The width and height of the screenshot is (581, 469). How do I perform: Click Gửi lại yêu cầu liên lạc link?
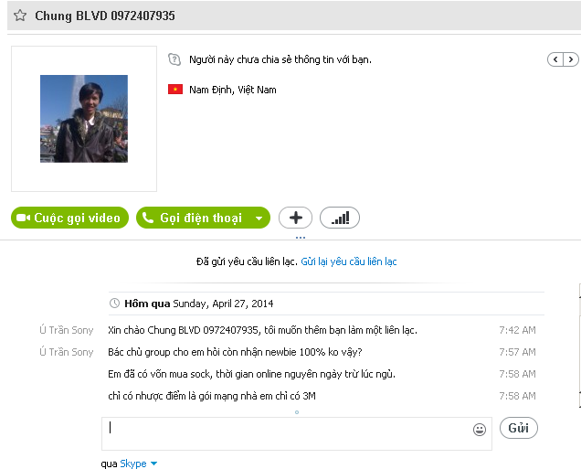click(x=349, y=261)
